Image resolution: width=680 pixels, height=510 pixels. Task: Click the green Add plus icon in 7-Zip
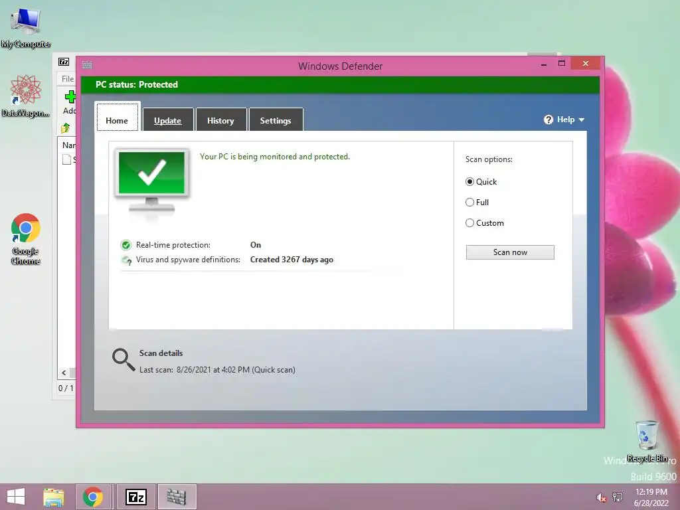(x=70, y=97)
